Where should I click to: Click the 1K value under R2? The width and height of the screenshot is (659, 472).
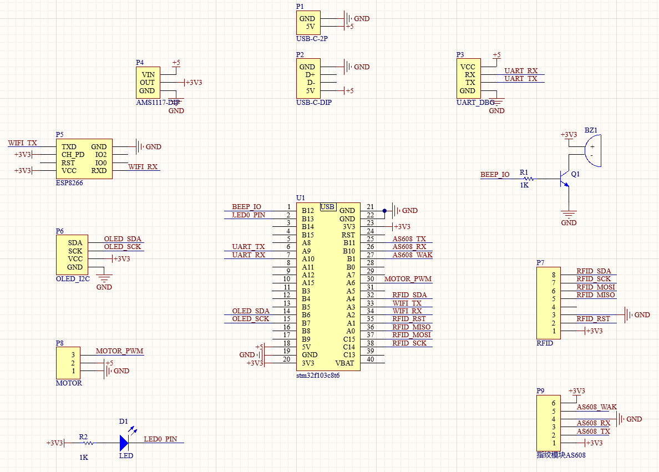[84, 457]
